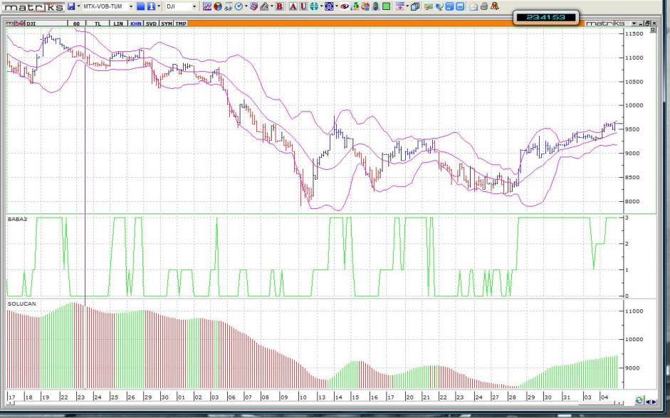Expand the MTX-VOB-TUM dropdown

130,6
